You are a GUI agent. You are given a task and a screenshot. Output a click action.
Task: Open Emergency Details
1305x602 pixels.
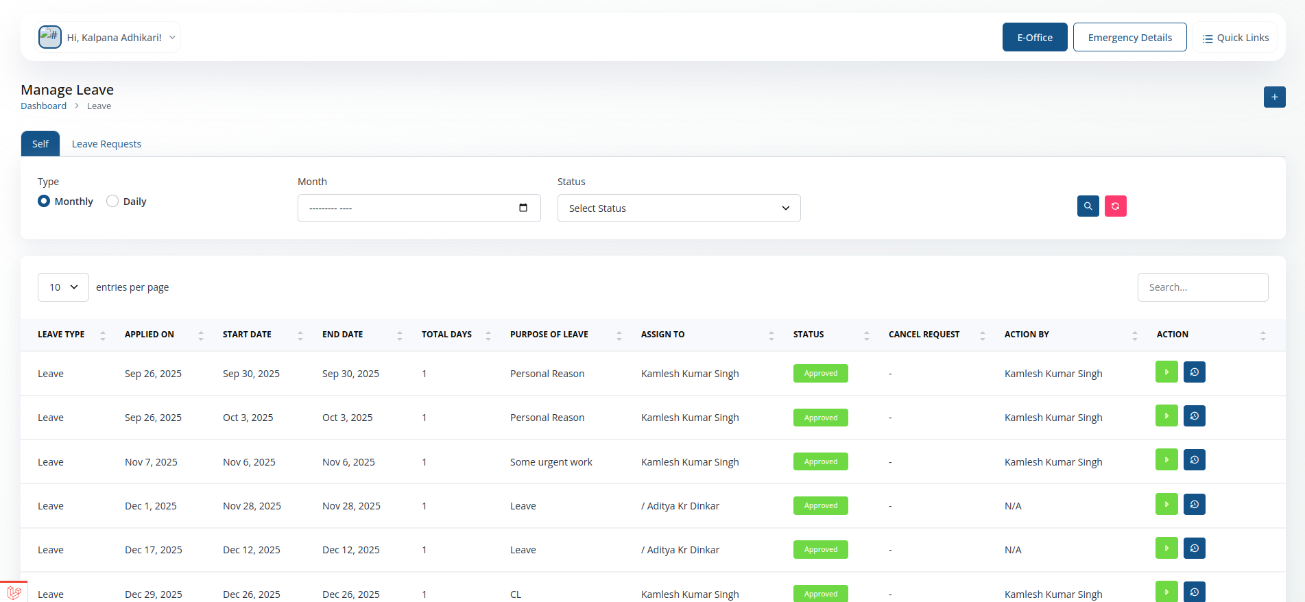click(x=1129, y=37)
